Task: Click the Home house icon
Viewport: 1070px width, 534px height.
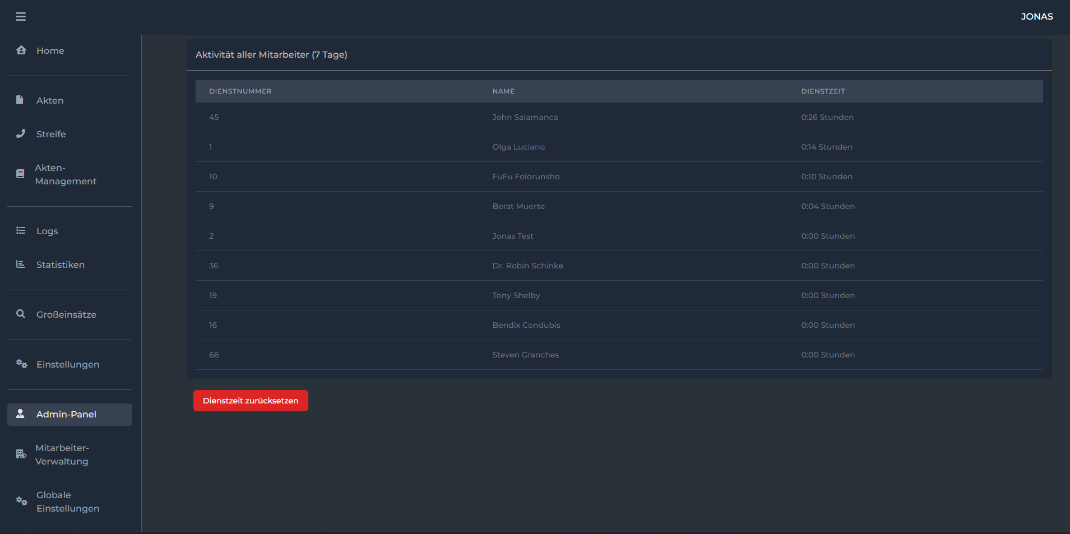Action: tap(21, 50)
